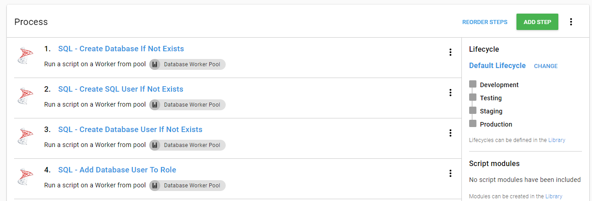The width and height of the screenshot is (592, 201).
Task: Click worker pool icon on step 3 chip
Action: pyautogui.click(x=155, y=145)
